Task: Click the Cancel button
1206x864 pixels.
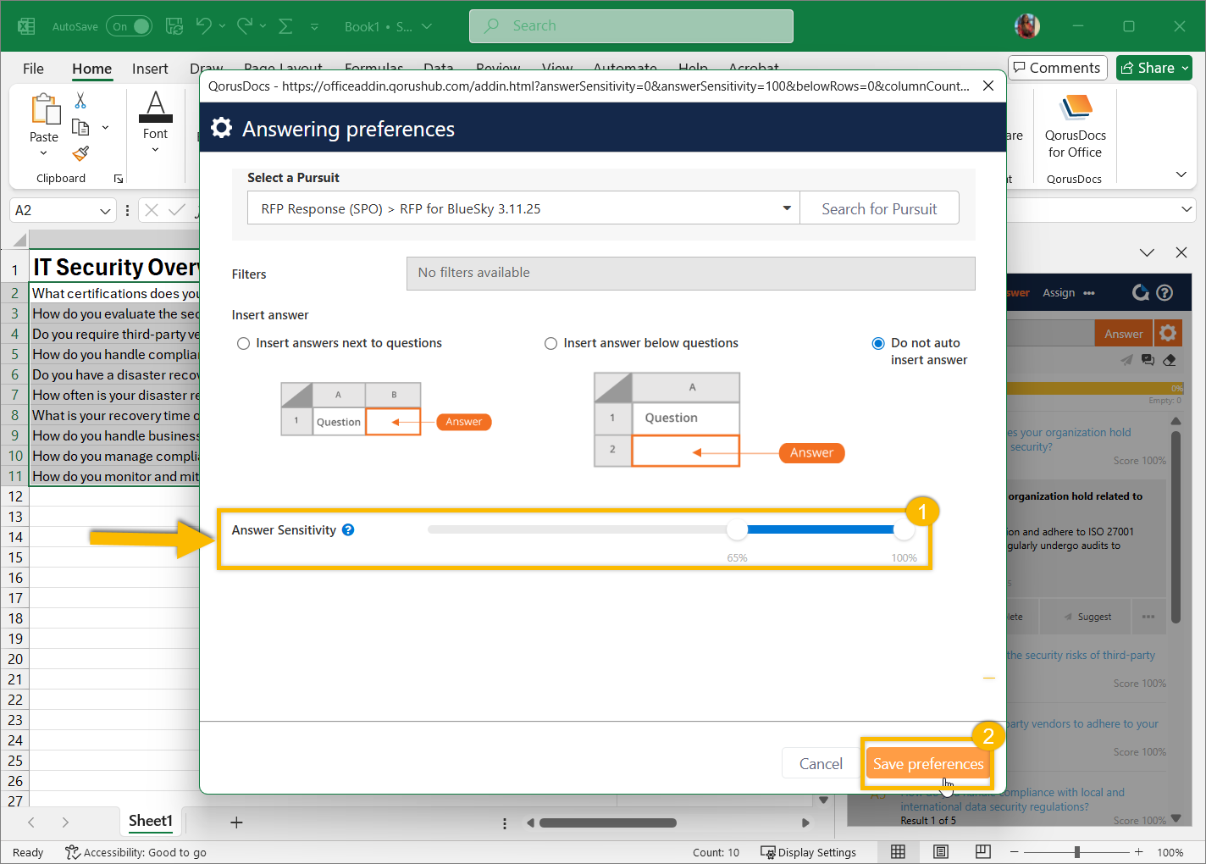Action: tap(820, 763)
